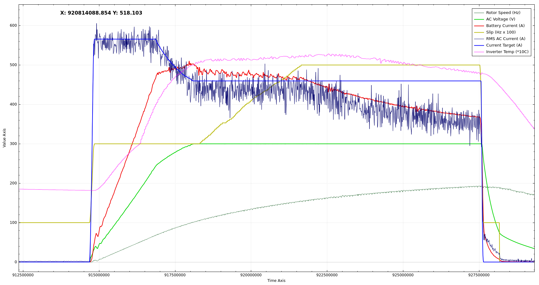Select the AC Voltage (V) legend entry text
This screenshot has height=285, width=539.
(x=500, y=19)
